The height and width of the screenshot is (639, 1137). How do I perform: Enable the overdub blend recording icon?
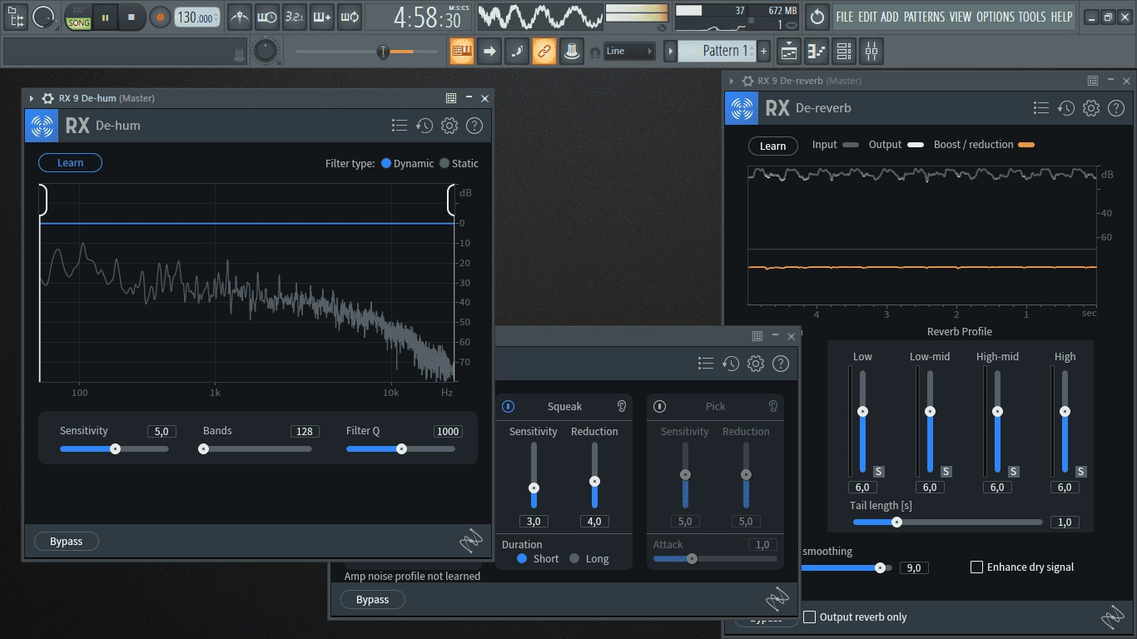(322, 16)
